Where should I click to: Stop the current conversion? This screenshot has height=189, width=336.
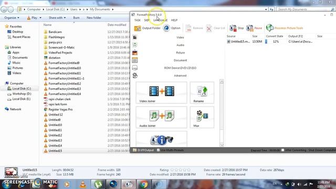(x=237, y=28)
